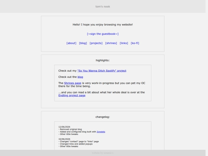Image resolution: width=208 pixels, height=156 pixels.
Task: Open the [shrines] navigation link
Action: pyautogui.click(x=111, y=43)
